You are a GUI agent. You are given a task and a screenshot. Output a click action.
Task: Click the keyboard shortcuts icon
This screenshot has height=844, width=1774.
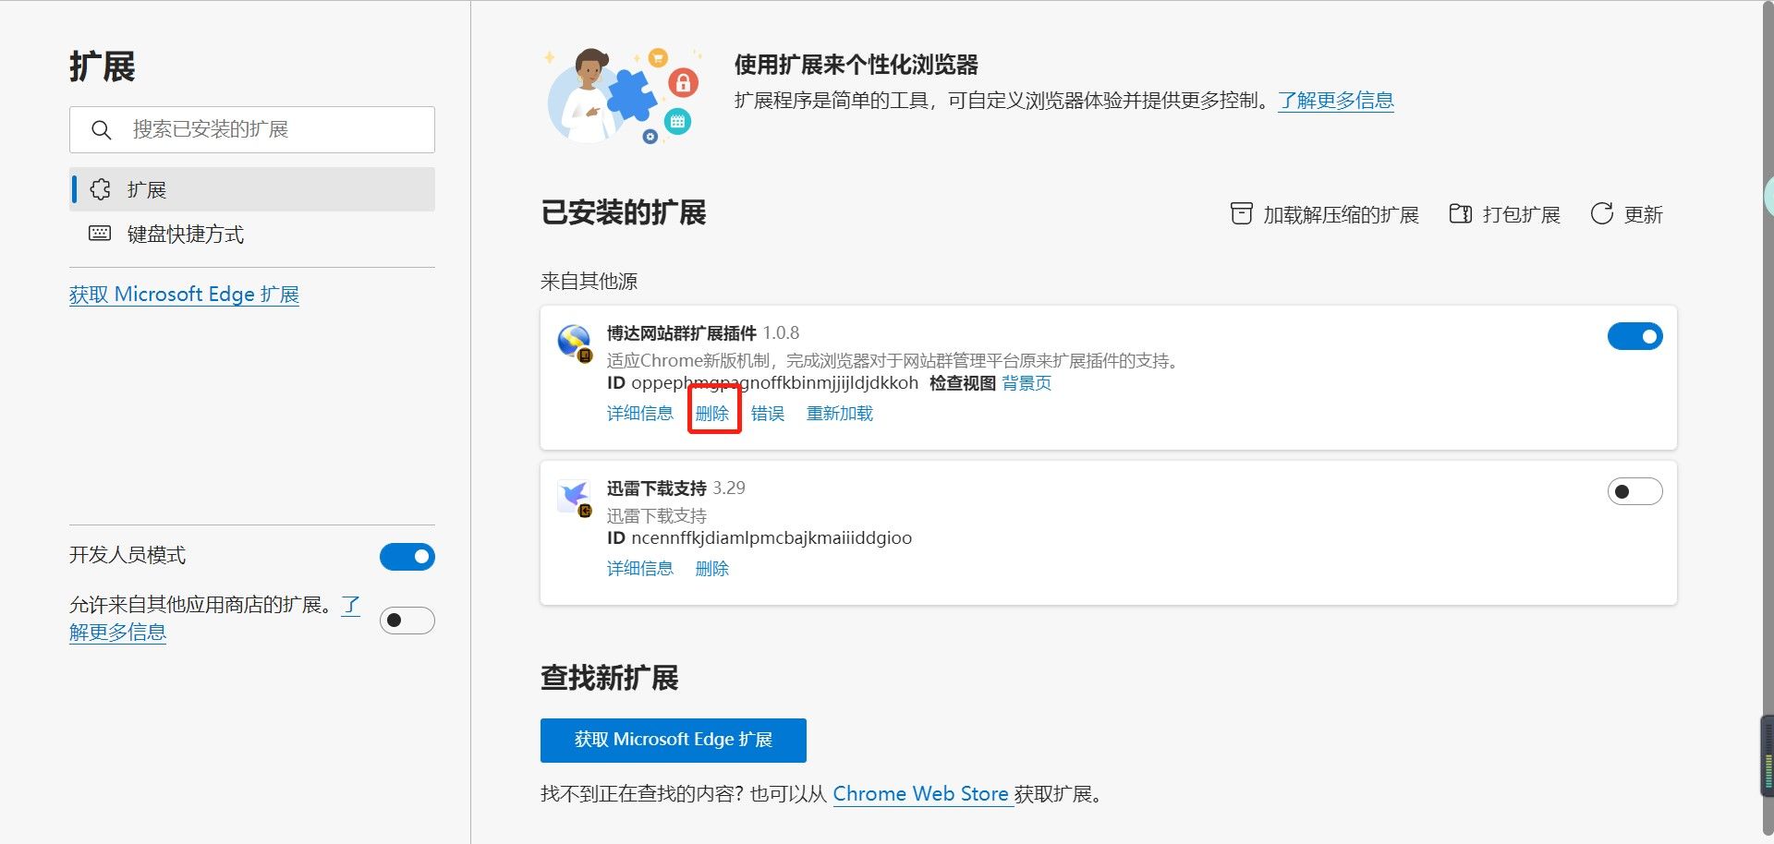[100, 234]
